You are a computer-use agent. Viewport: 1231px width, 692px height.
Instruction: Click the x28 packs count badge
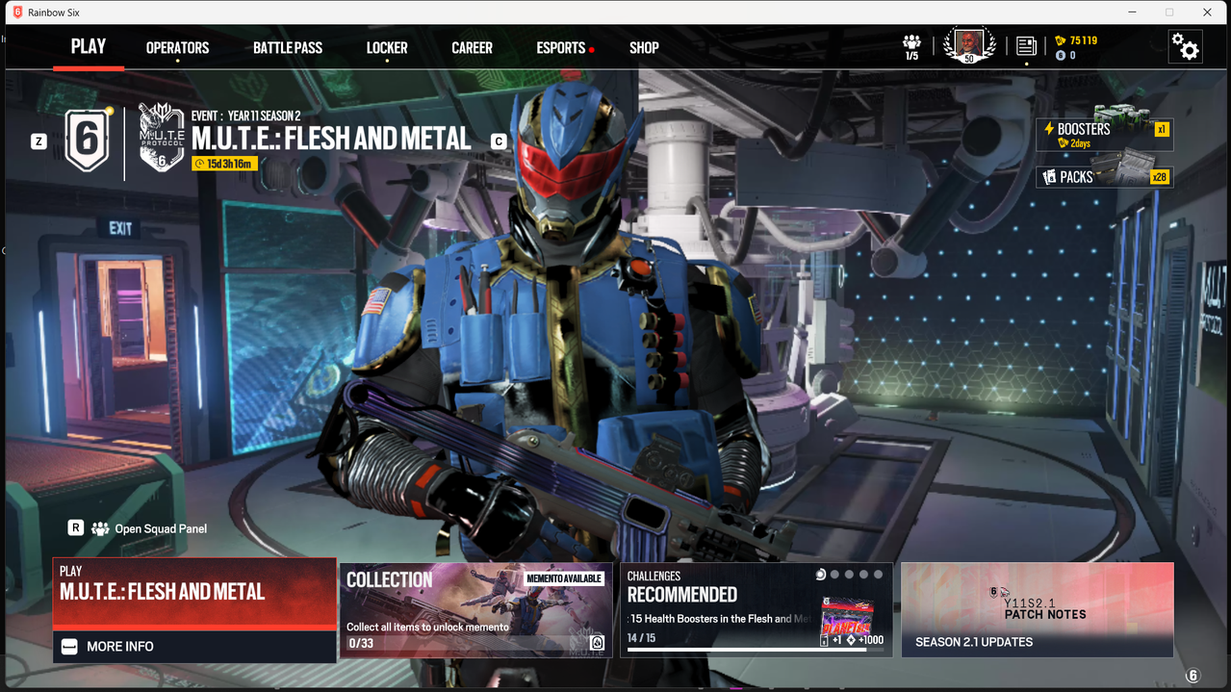pyautogui.click(x=1160, y=177)
